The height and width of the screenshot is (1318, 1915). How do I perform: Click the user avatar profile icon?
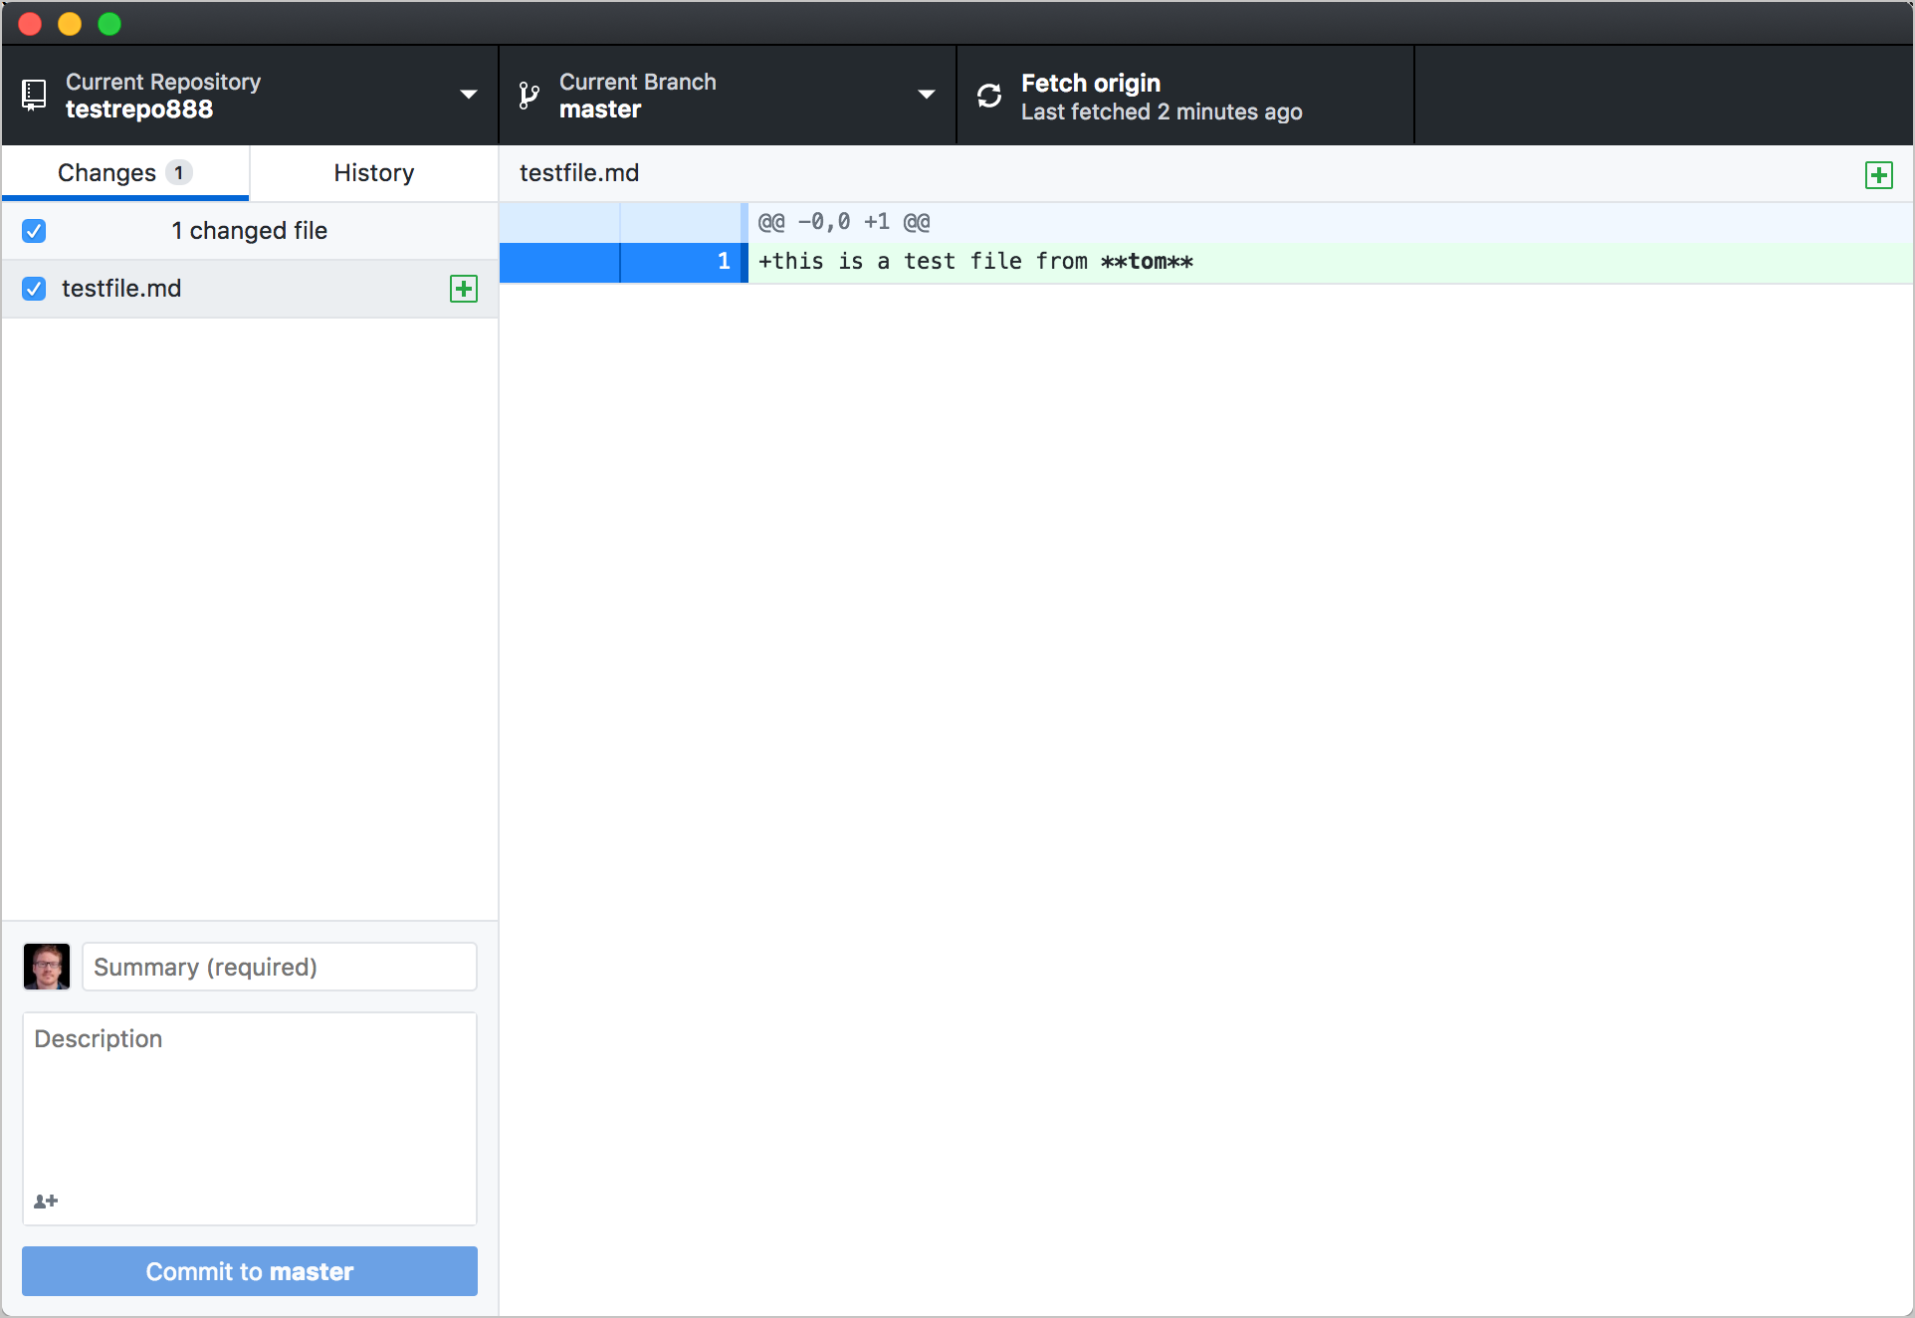coord(47,966)
